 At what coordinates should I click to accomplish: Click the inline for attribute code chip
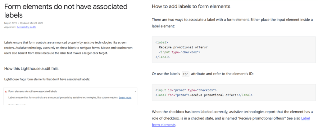pos(186,74)
